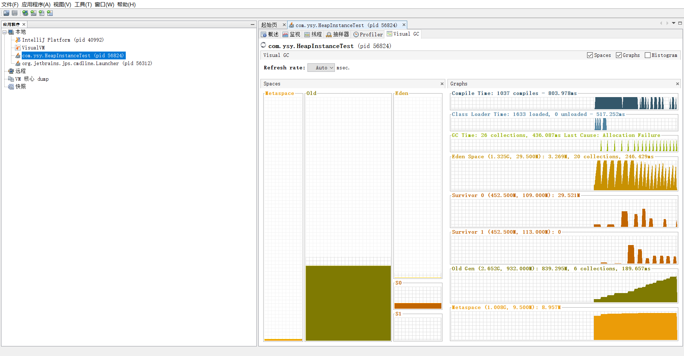The height and width of the screenshot is (356, 684).
Task: Click the Java icon of com.ysy.HeapInstanceTest node
Action: [18, 55]
